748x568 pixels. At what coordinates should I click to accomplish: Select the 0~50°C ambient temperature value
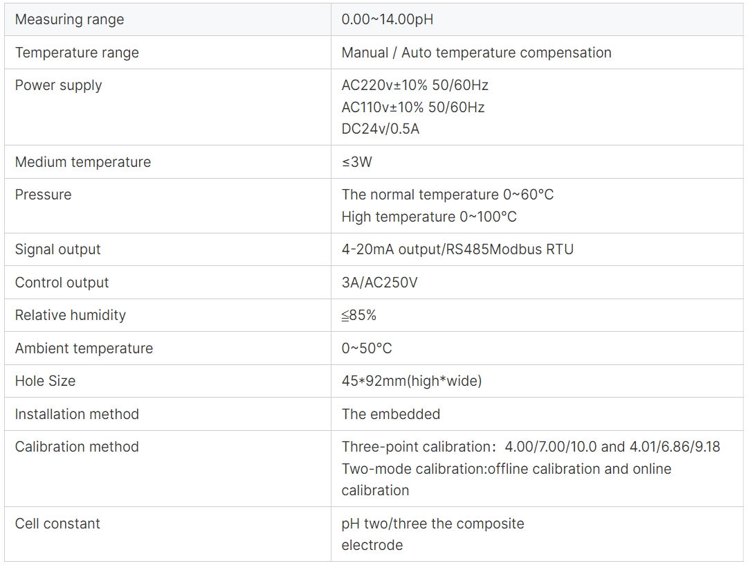click(366, 348)
